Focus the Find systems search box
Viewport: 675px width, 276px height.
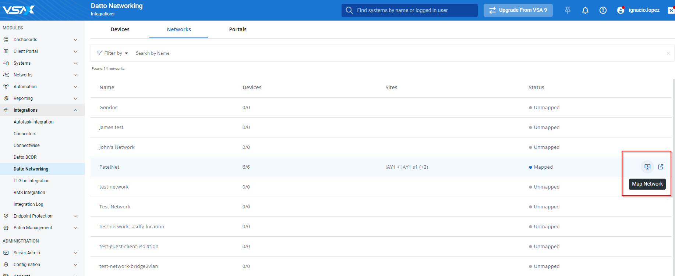click(x=412, y=10)
